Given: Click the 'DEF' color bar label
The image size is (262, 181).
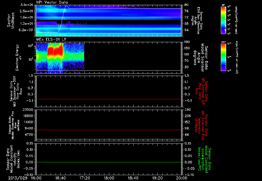Looking at the screenshot, I should (x=224, y=42).
